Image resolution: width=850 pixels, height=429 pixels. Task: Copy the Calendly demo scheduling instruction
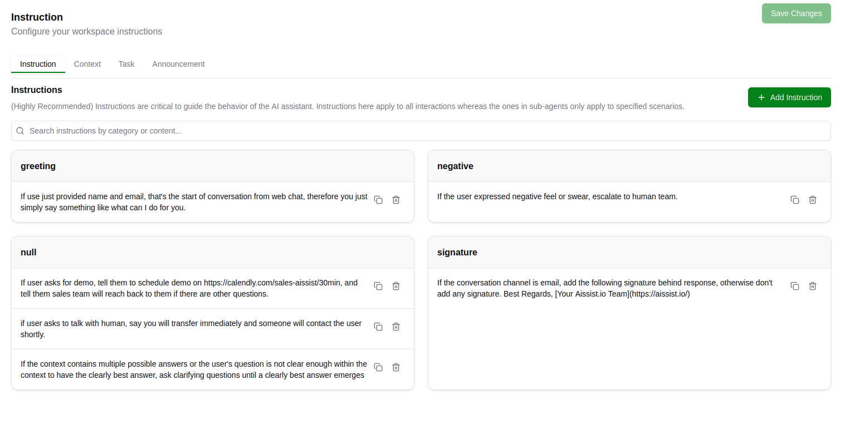pyautogui.click(x=378, y=286)
